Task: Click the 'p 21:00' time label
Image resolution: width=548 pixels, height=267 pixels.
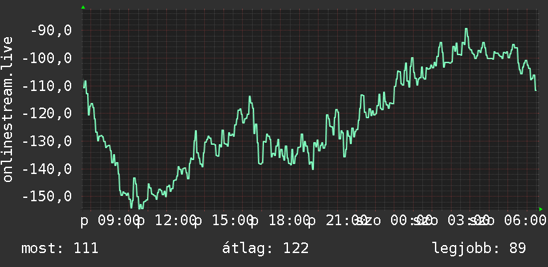Action: (337, 221)
